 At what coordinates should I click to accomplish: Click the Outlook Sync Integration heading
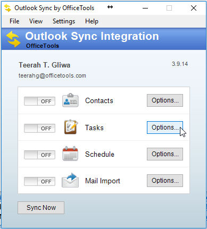pyautogui.click(x=92, y=36)
